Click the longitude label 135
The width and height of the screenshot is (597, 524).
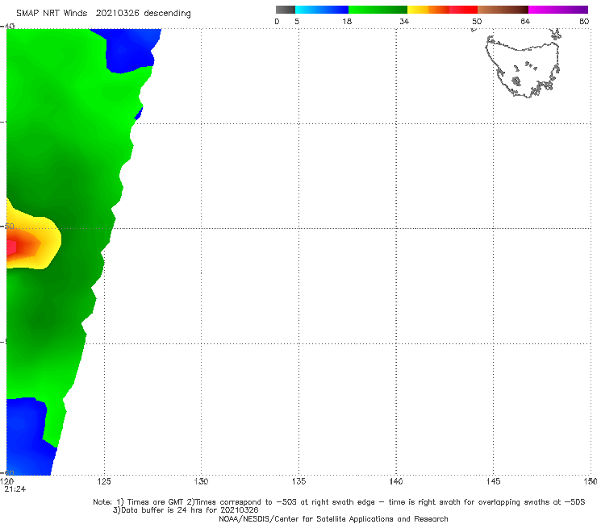[x=298, y=482]
